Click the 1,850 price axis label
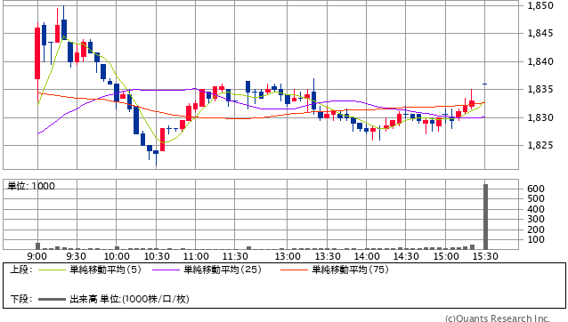This screenshot has height=322, width=568. [540, 5]
